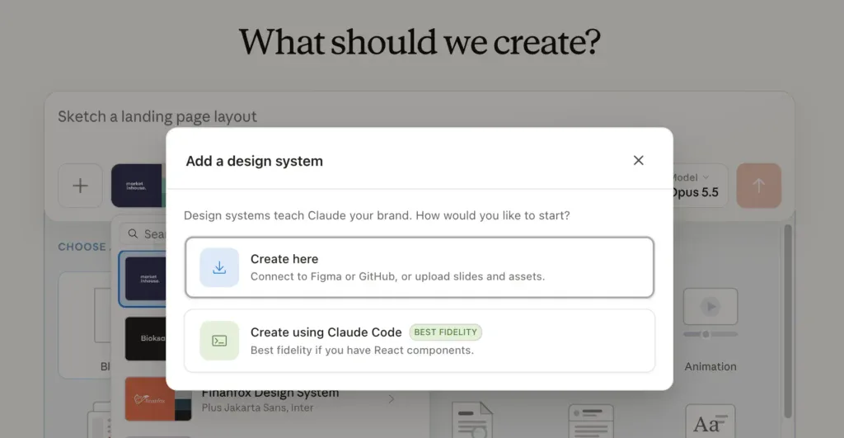
Task: Expand Finanfox Design System chevron
Action: click(392, 399)
